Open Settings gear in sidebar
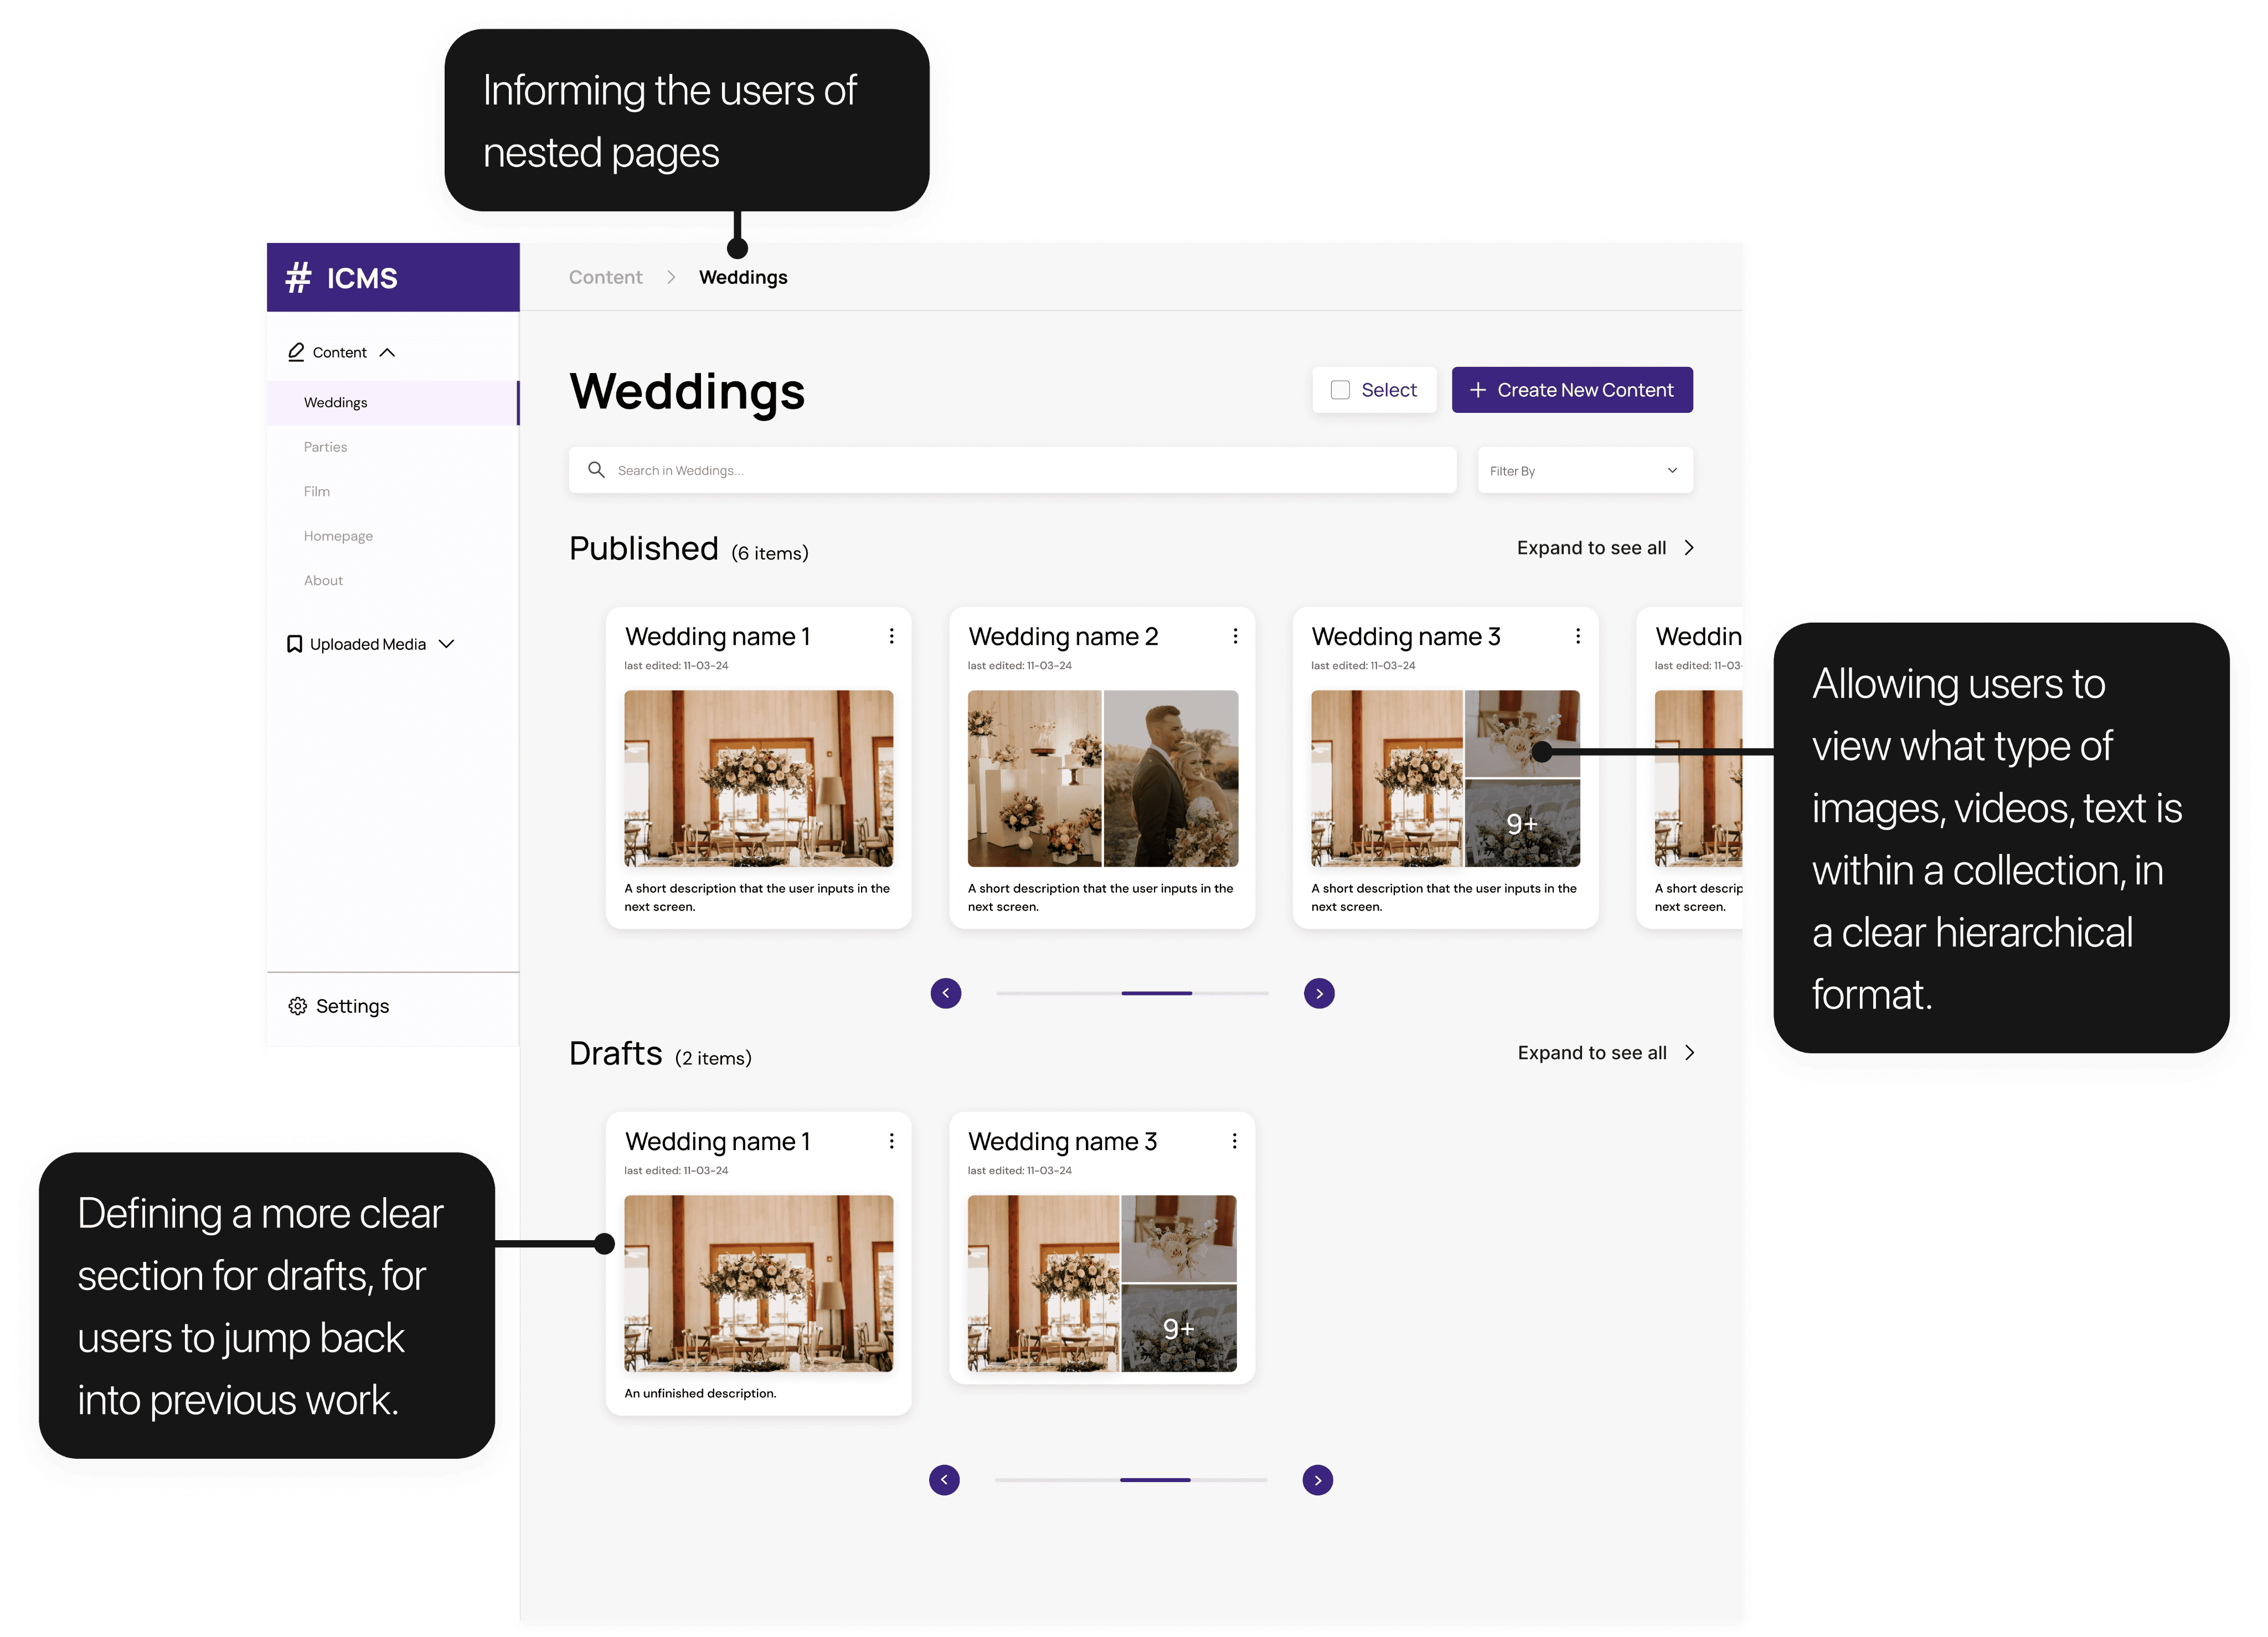 pyautogui.click(x=298, y=1007)
